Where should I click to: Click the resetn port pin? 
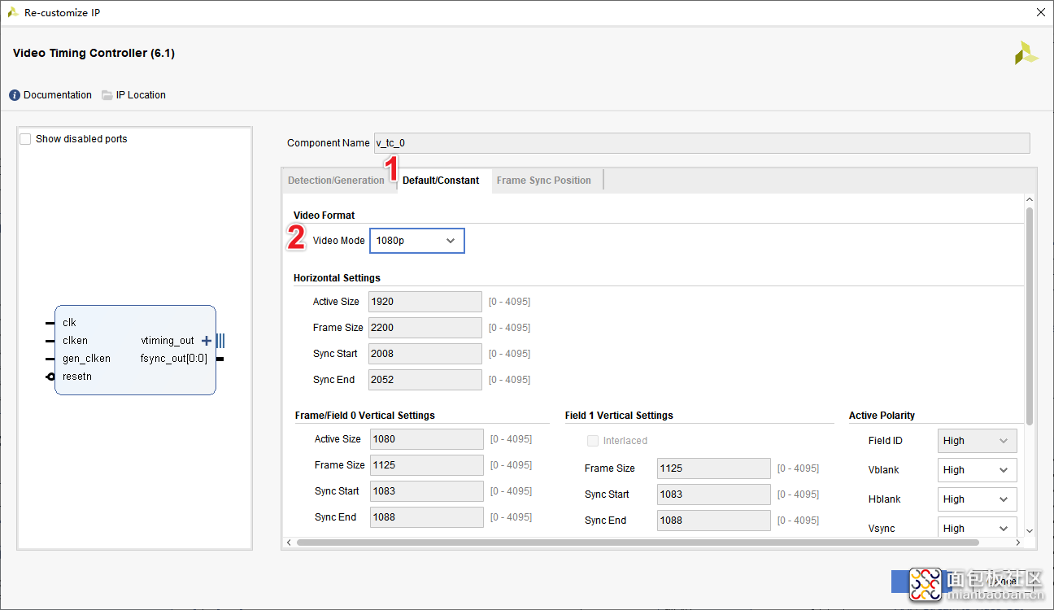coord(50,377)
